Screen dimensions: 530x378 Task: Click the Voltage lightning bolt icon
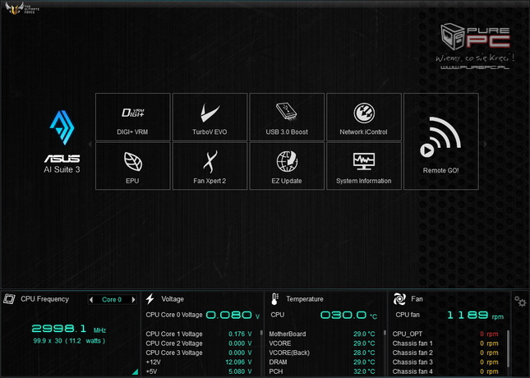[x=150, y=299]
